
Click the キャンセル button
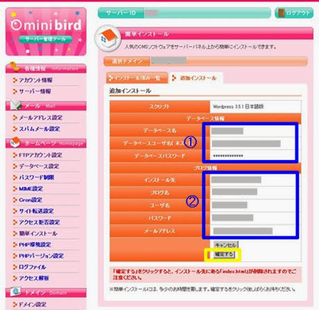(x=225, y=245)
